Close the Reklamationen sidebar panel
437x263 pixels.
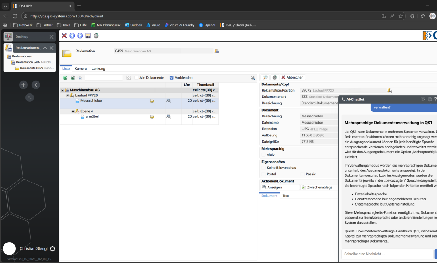51,48
